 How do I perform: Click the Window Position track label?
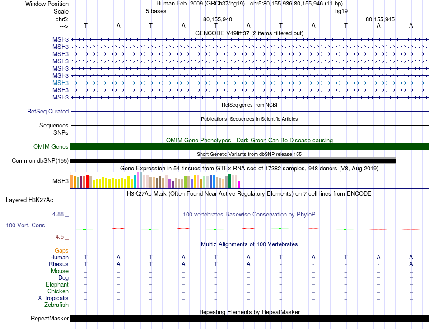[x=47, y=4]
